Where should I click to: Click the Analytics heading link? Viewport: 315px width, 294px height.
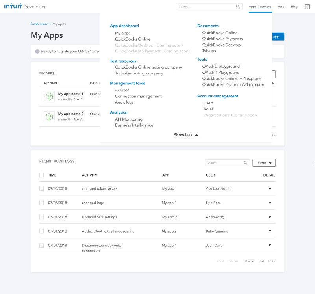point(119,112)
